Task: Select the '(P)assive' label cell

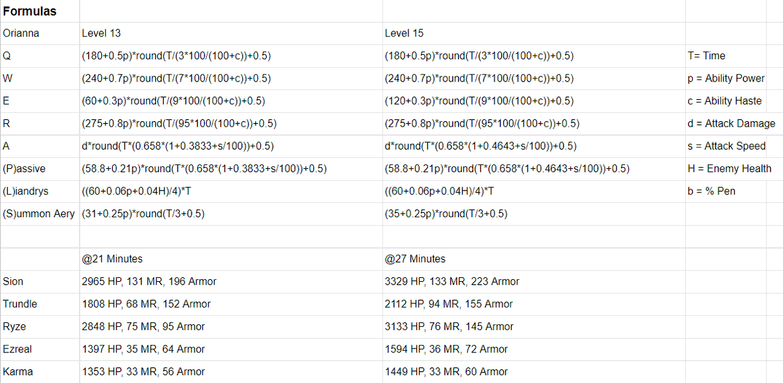Action: point(39,169)
